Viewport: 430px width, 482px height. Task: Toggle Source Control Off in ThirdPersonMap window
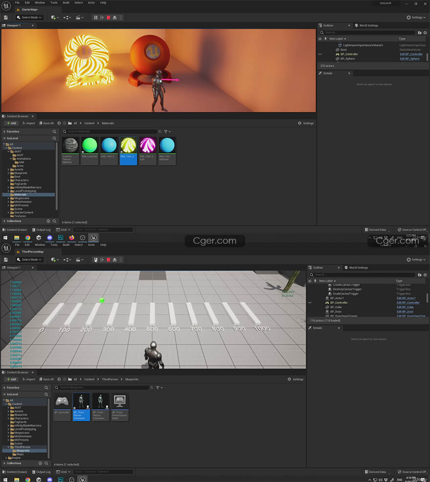coord(411,472)
